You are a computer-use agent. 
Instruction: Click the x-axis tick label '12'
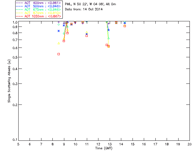click(x=98, y=144)
